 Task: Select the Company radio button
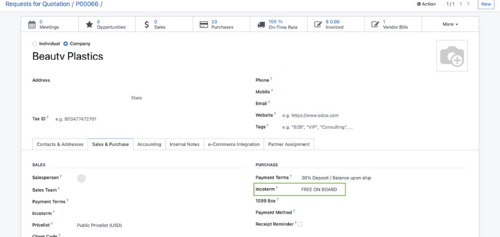pyautogui.click(x=66, y=44)
